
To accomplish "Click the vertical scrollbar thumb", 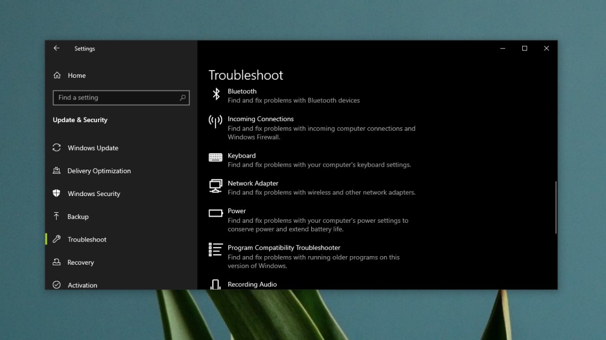I will (x=556, y=207).
